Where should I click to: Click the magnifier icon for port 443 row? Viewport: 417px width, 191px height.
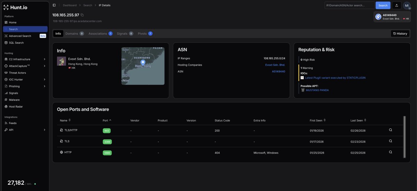391,130
